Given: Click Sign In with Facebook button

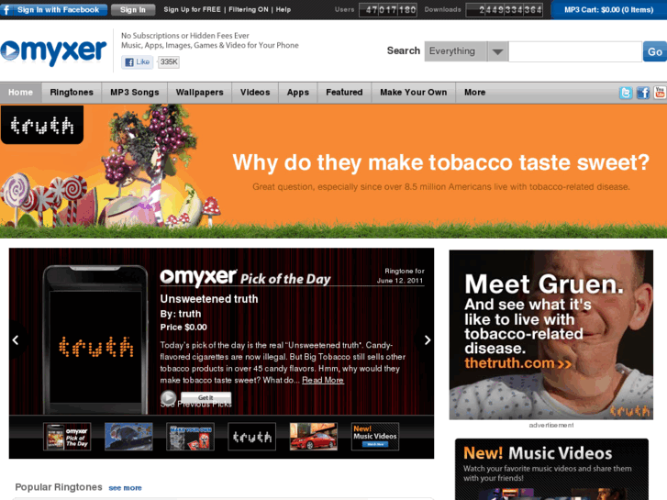Looking at the screenshot, I should tap(53, 9).
